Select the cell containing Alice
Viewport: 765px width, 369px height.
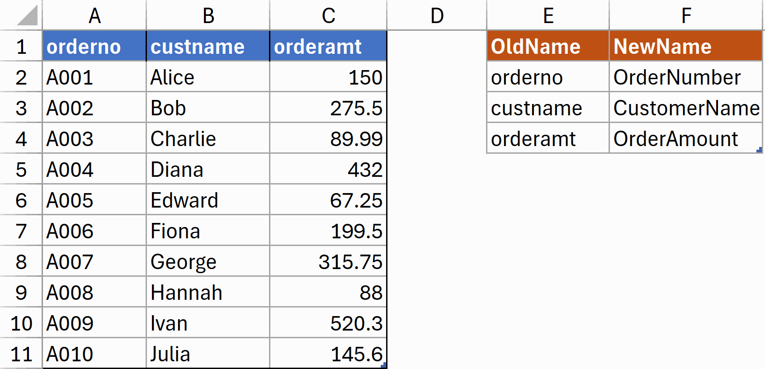click(208, 77)
